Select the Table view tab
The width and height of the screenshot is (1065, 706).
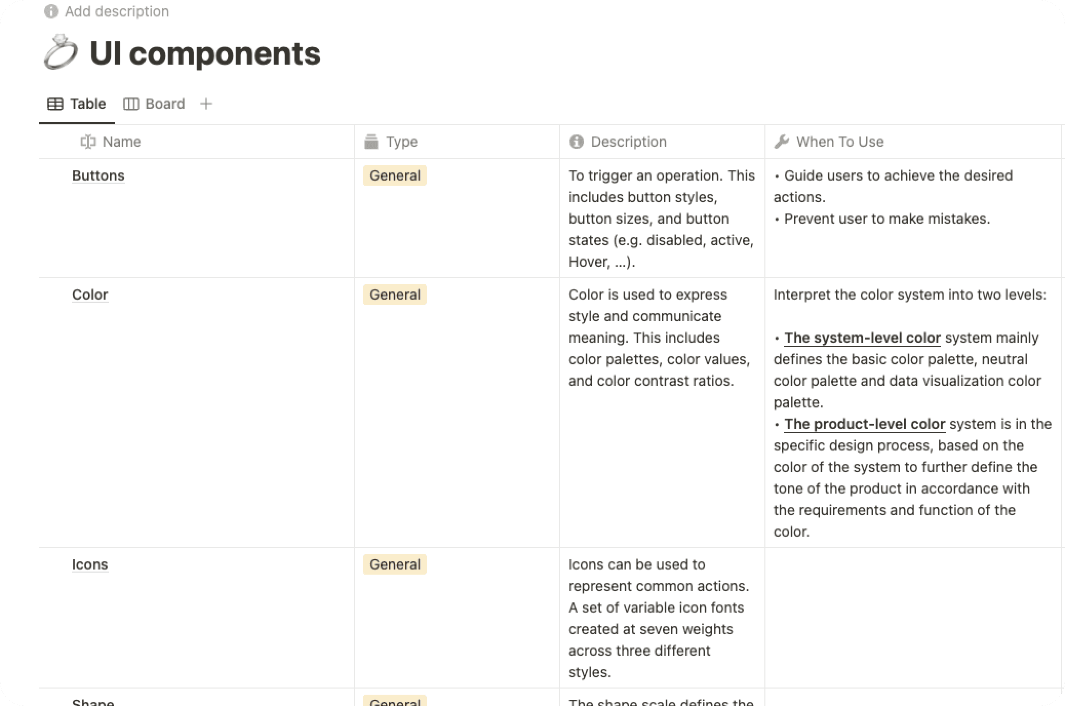[x=76, y=104]
